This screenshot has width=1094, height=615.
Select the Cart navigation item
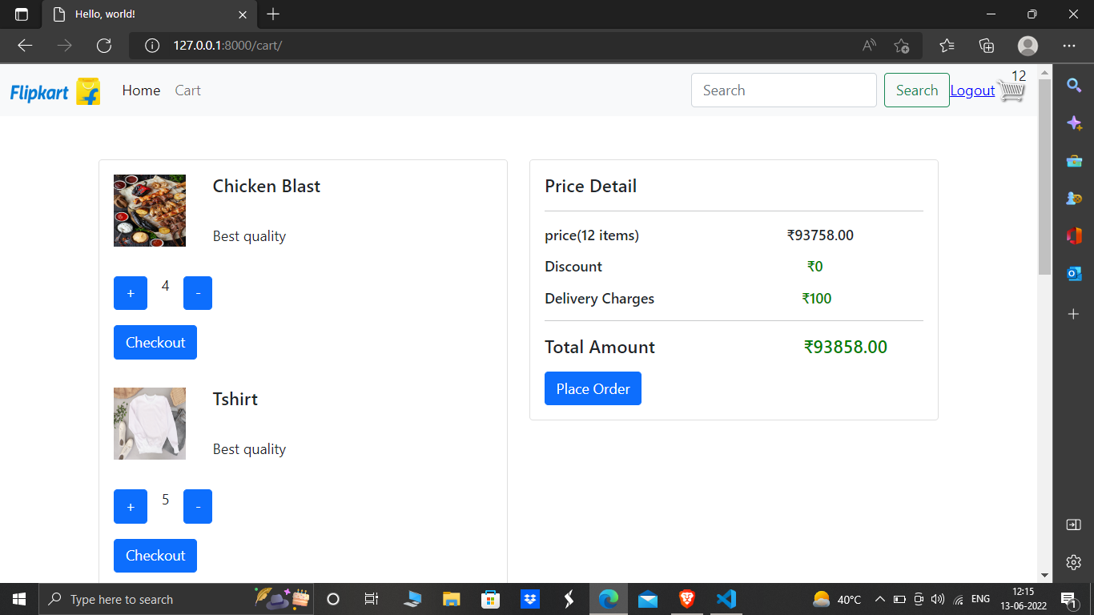[x=187, y=90]
